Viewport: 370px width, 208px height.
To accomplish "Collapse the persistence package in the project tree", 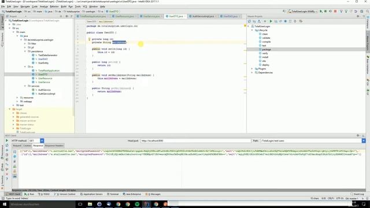I will point(25,51).
